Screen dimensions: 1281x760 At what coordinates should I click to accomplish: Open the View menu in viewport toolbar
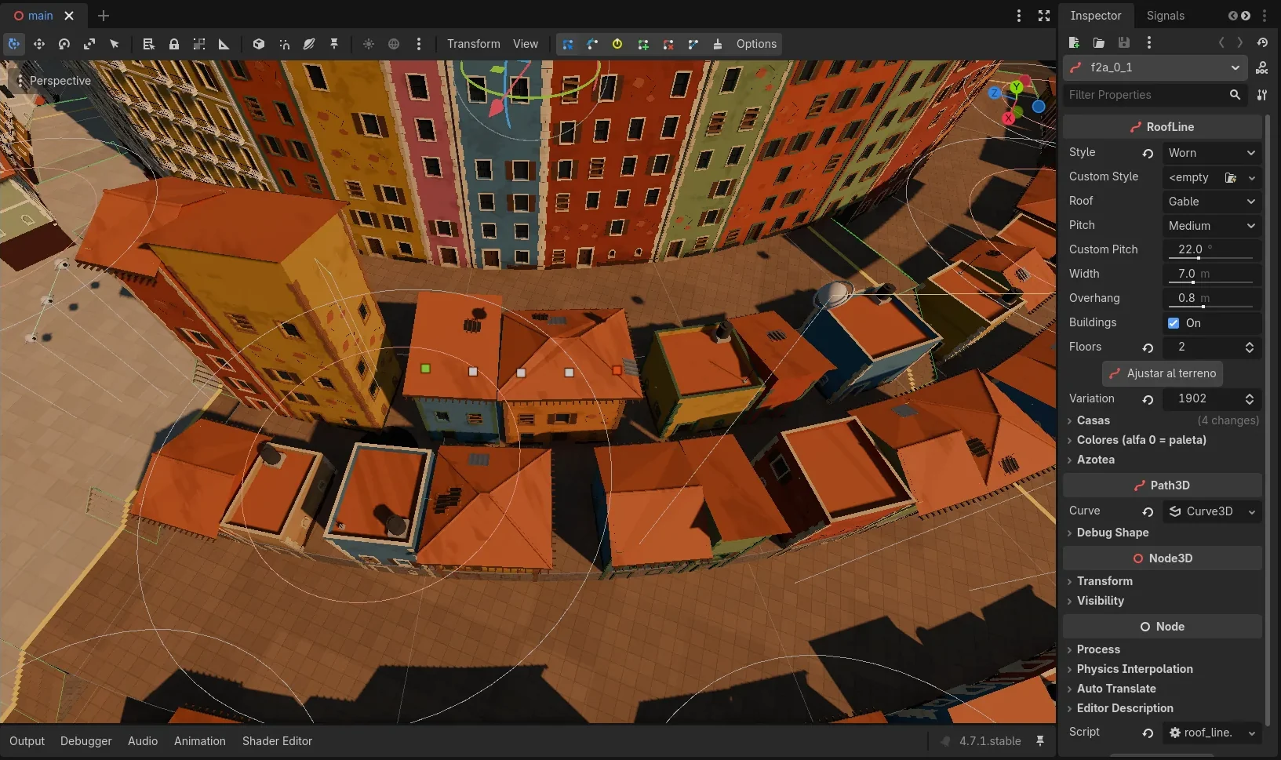point(526,44)
